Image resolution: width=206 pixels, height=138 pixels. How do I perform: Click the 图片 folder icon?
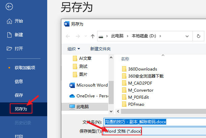75,75
